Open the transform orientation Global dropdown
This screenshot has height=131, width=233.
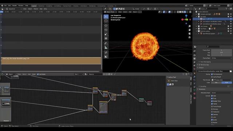point(137,9)
